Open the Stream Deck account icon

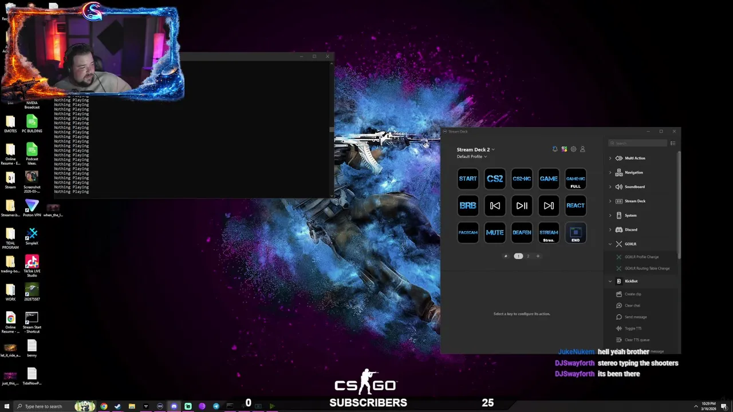[582, 149]
